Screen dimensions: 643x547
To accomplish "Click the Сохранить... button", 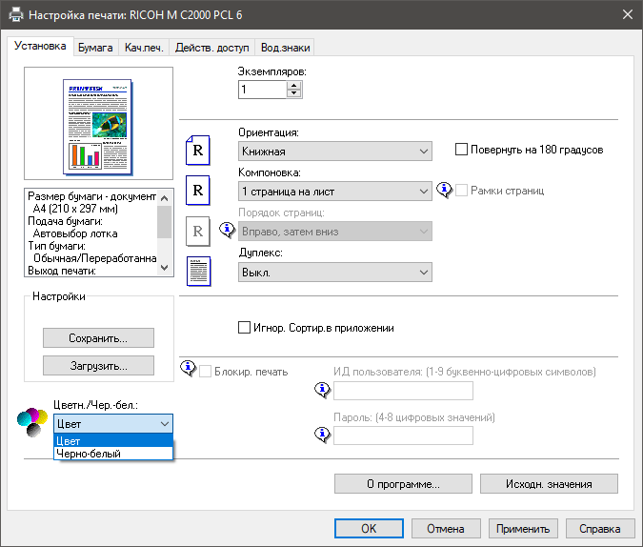I will (x=98, y=338).
